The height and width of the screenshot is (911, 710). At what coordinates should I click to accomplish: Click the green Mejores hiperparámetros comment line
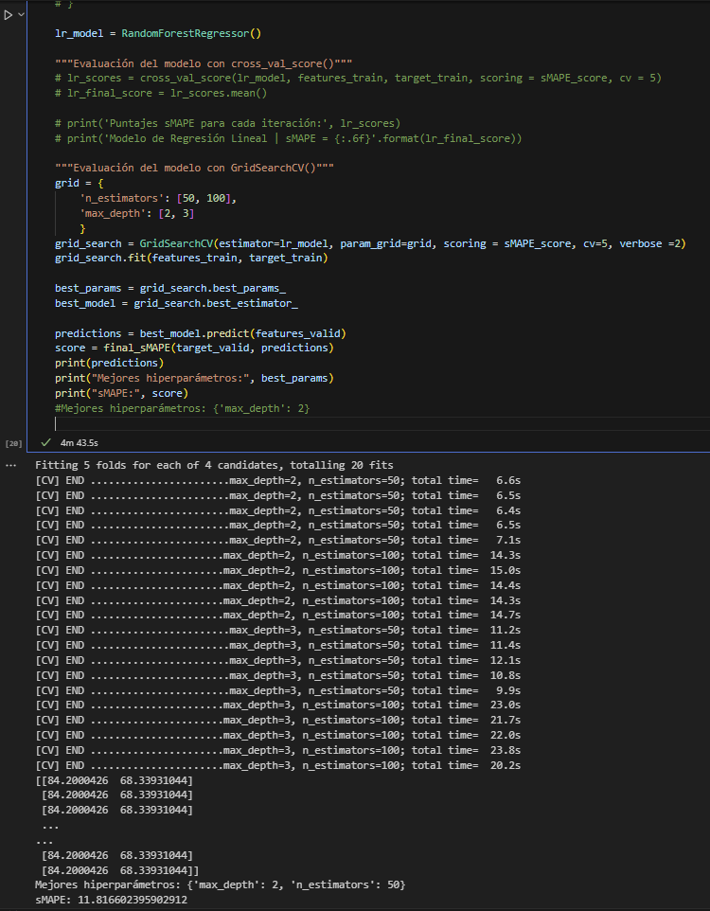click(182, 408)
